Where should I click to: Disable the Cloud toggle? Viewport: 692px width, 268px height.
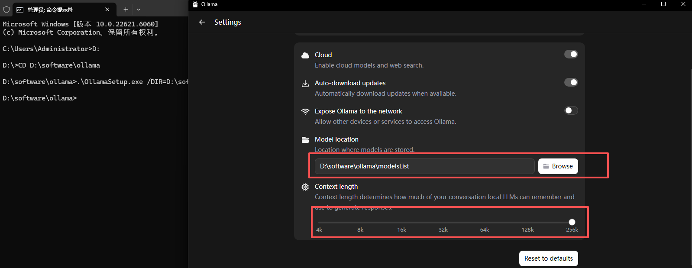(x=571, y=54)
